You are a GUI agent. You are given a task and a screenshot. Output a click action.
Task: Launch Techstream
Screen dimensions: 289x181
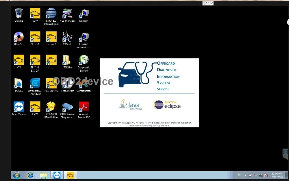[67, 85]
